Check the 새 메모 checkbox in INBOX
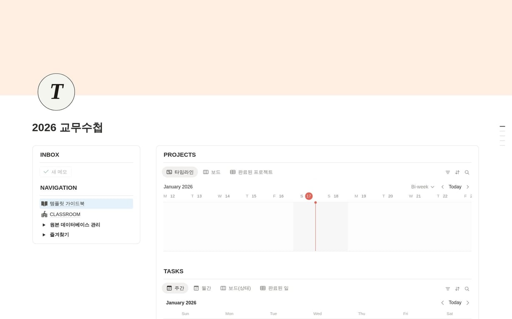The image size is (512, 319). pyautogui.click(x=46, y=172)
